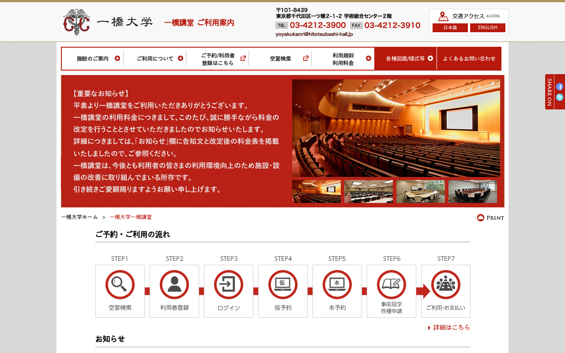Expand 利用規則 利用料金 plus icon
565x353 pixels.
coord(369,58)
